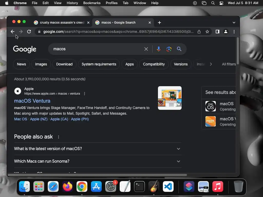This screenshot has height=197, width=263.
Task: Open the File menu
Action: tap(35, 3)
